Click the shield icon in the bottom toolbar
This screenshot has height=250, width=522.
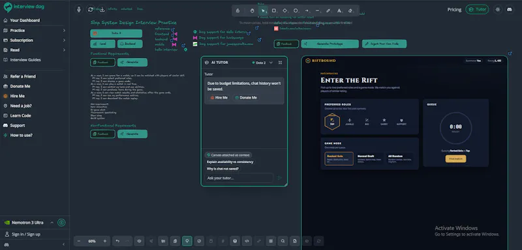click(x=199, y=241)
